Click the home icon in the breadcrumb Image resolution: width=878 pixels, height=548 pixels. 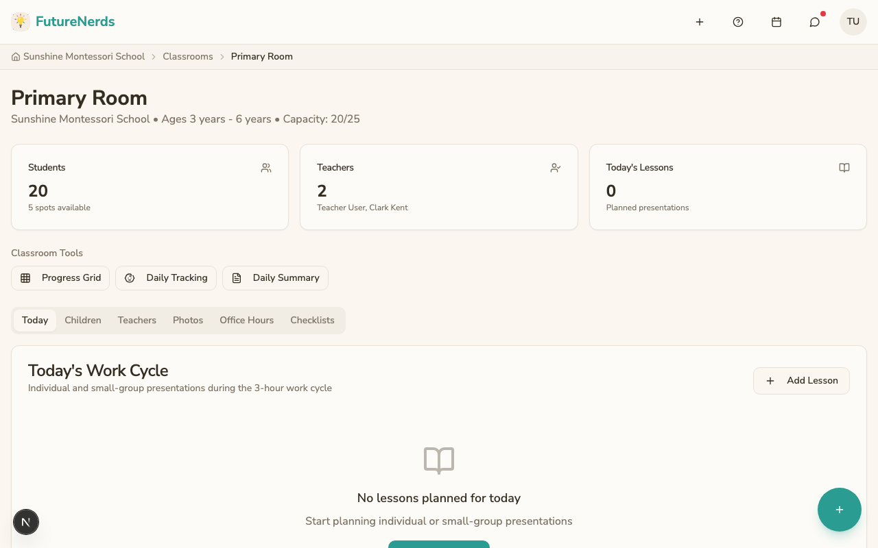pyautogui.click(x=15, y=56)
